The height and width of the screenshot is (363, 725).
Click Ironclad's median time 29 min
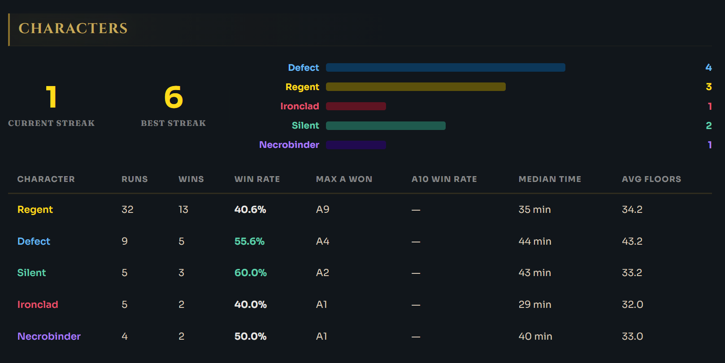point(535,305)
